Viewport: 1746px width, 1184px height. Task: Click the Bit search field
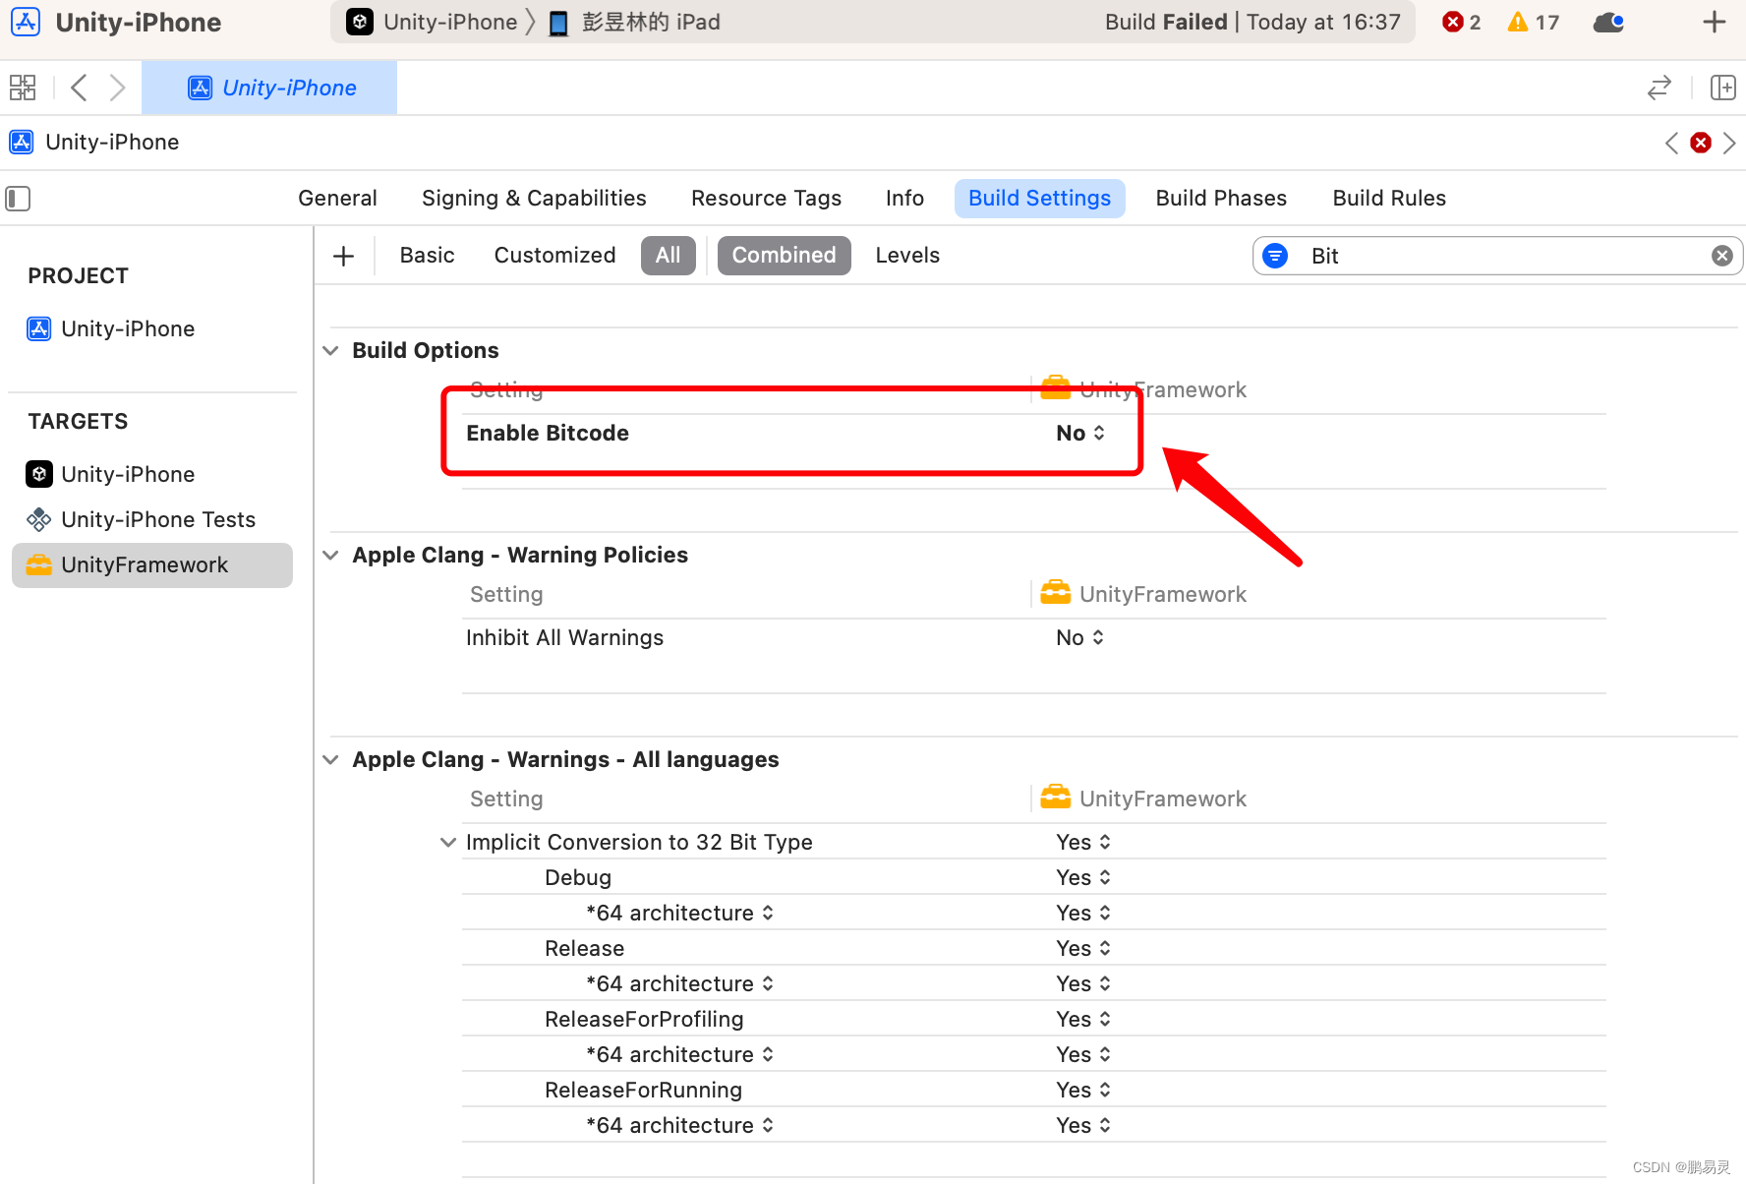[1497, 256]
